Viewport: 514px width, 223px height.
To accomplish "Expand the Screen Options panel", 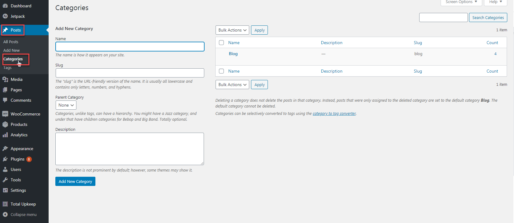I will pyautogui.click(x=461, y=2).
